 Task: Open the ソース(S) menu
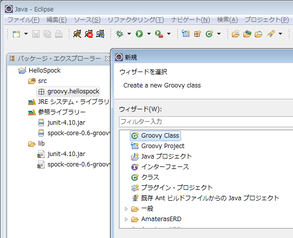click(87, 20)
